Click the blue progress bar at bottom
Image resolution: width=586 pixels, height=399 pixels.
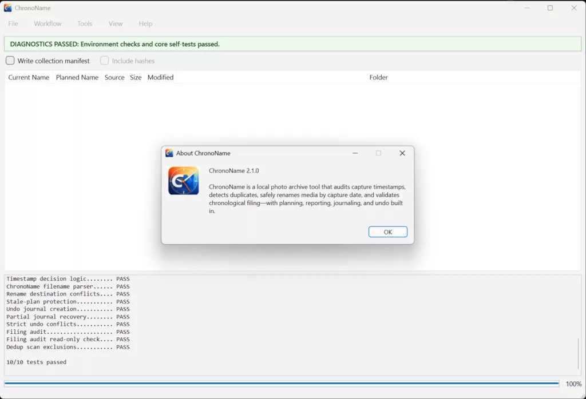click(282, 384)
